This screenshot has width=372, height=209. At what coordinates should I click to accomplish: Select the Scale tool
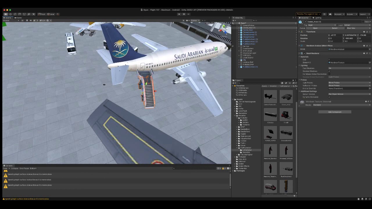(x=19, y=14)
